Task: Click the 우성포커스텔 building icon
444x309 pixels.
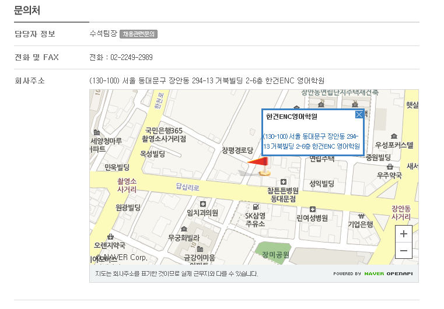Action: click(394, 136)
